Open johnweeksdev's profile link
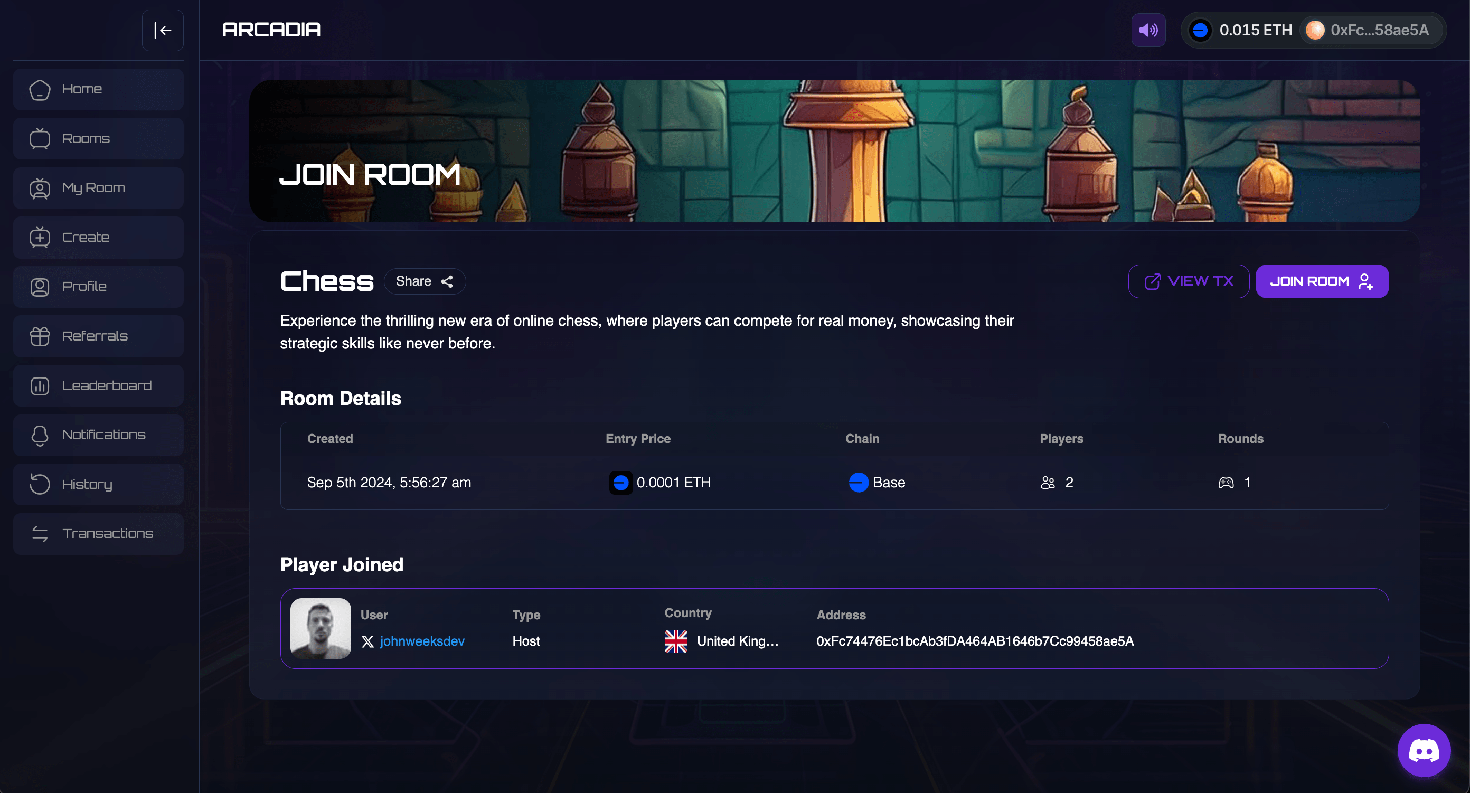 [422, 641]
